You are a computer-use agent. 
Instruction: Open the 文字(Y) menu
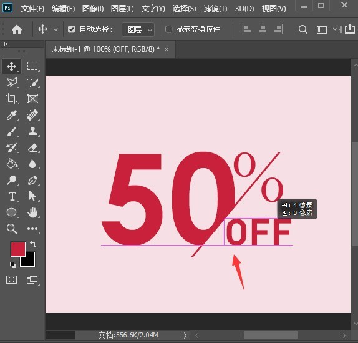coord(153,9)
